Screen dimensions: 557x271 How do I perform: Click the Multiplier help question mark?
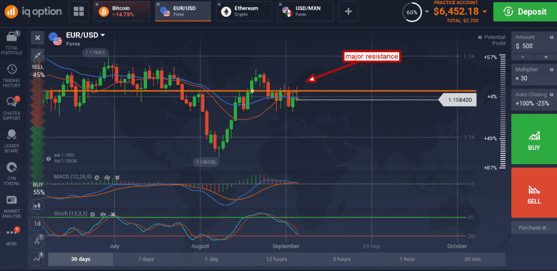552,70
